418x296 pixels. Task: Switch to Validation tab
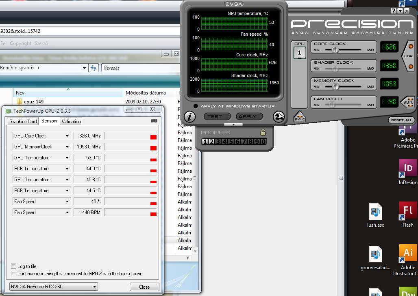pyautogui.click(x=71, y=122)
